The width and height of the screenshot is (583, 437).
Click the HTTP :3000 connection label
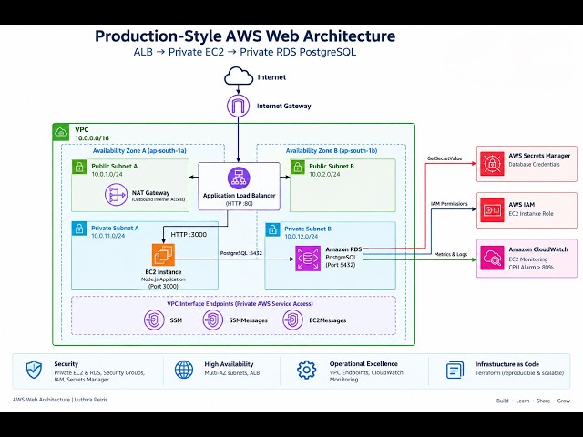(189, 235)
